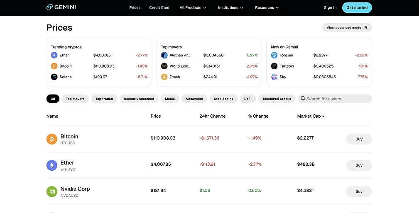
Task: Click the Name column header
Action: pos(52,116)
